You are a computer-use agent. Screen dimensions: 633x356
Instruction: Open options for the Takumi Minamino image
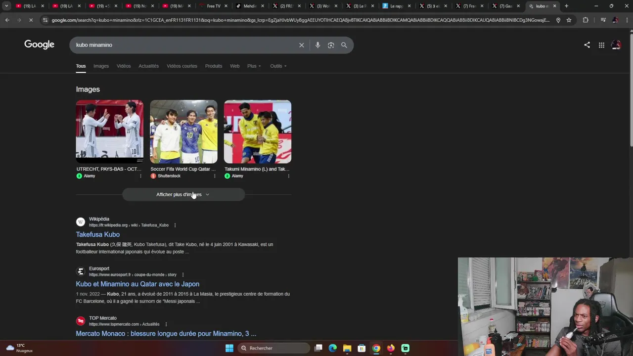(288, 176)
